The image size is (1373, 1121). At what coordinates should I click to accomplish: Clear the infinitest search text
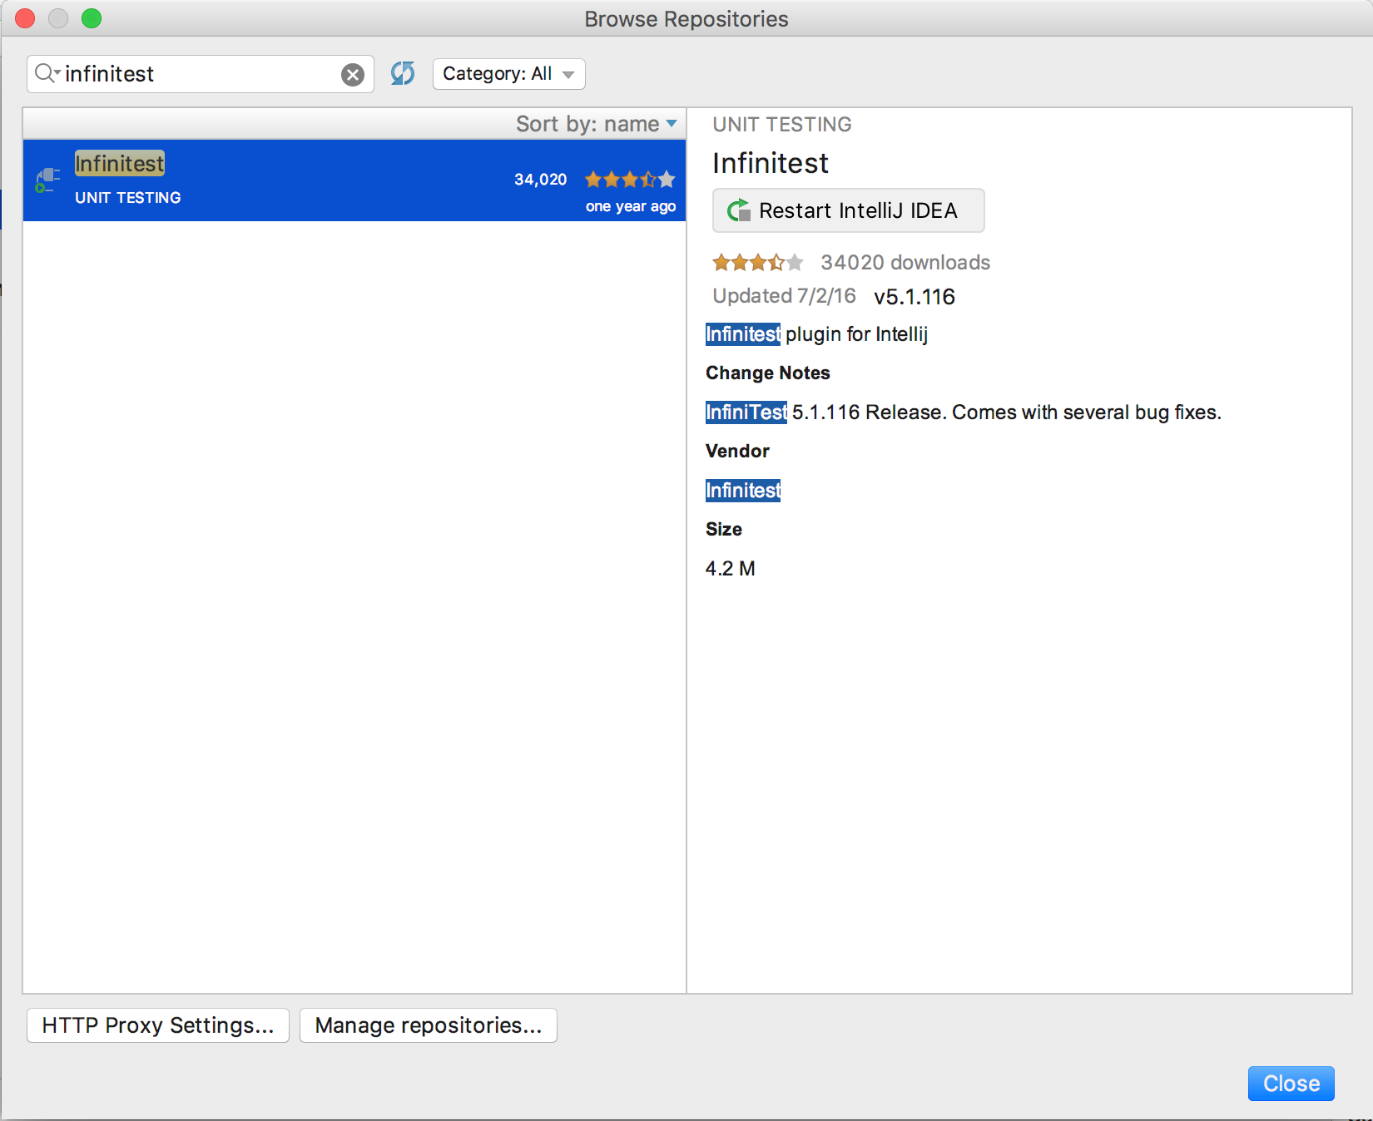pos(353,75)
